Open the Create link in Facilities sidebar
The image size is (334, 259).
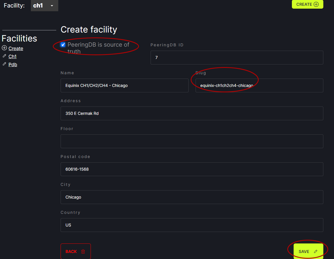(16, 48)
